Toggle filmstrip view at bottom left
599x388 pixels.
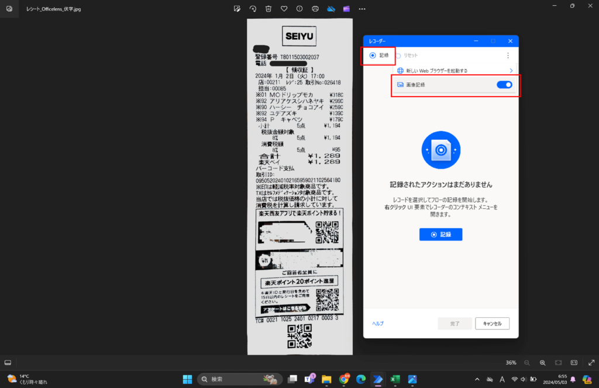click(8, 362)
